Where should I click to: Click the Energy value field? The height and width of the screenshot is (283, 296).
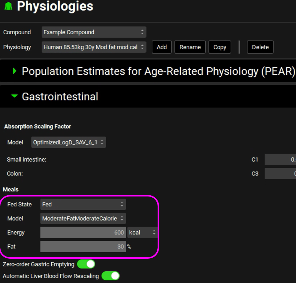coord(83,233)
